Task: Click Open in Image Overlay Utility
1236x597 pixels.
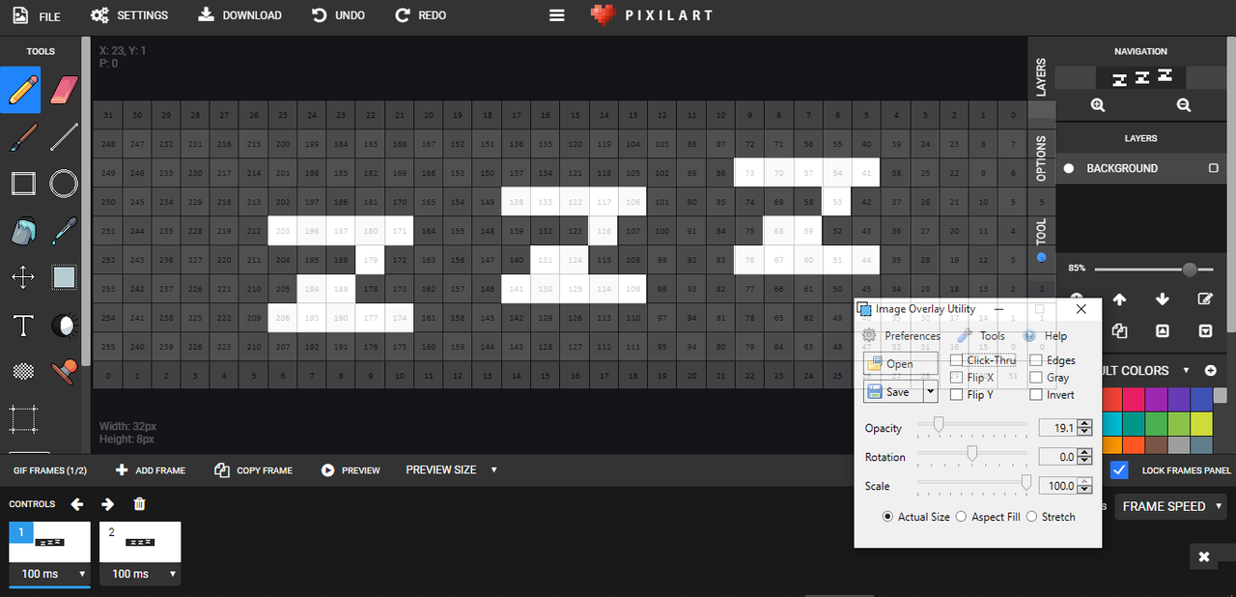Action: pos(900,364)
